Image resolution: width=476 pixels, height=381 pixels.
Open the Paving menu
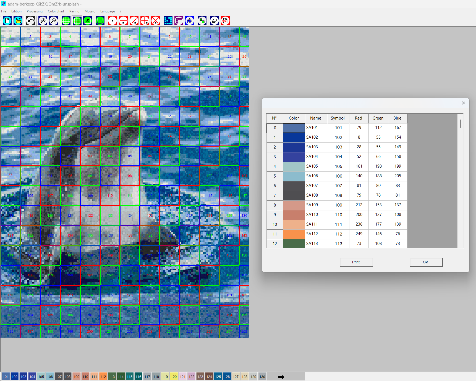(x=74, y=11)
